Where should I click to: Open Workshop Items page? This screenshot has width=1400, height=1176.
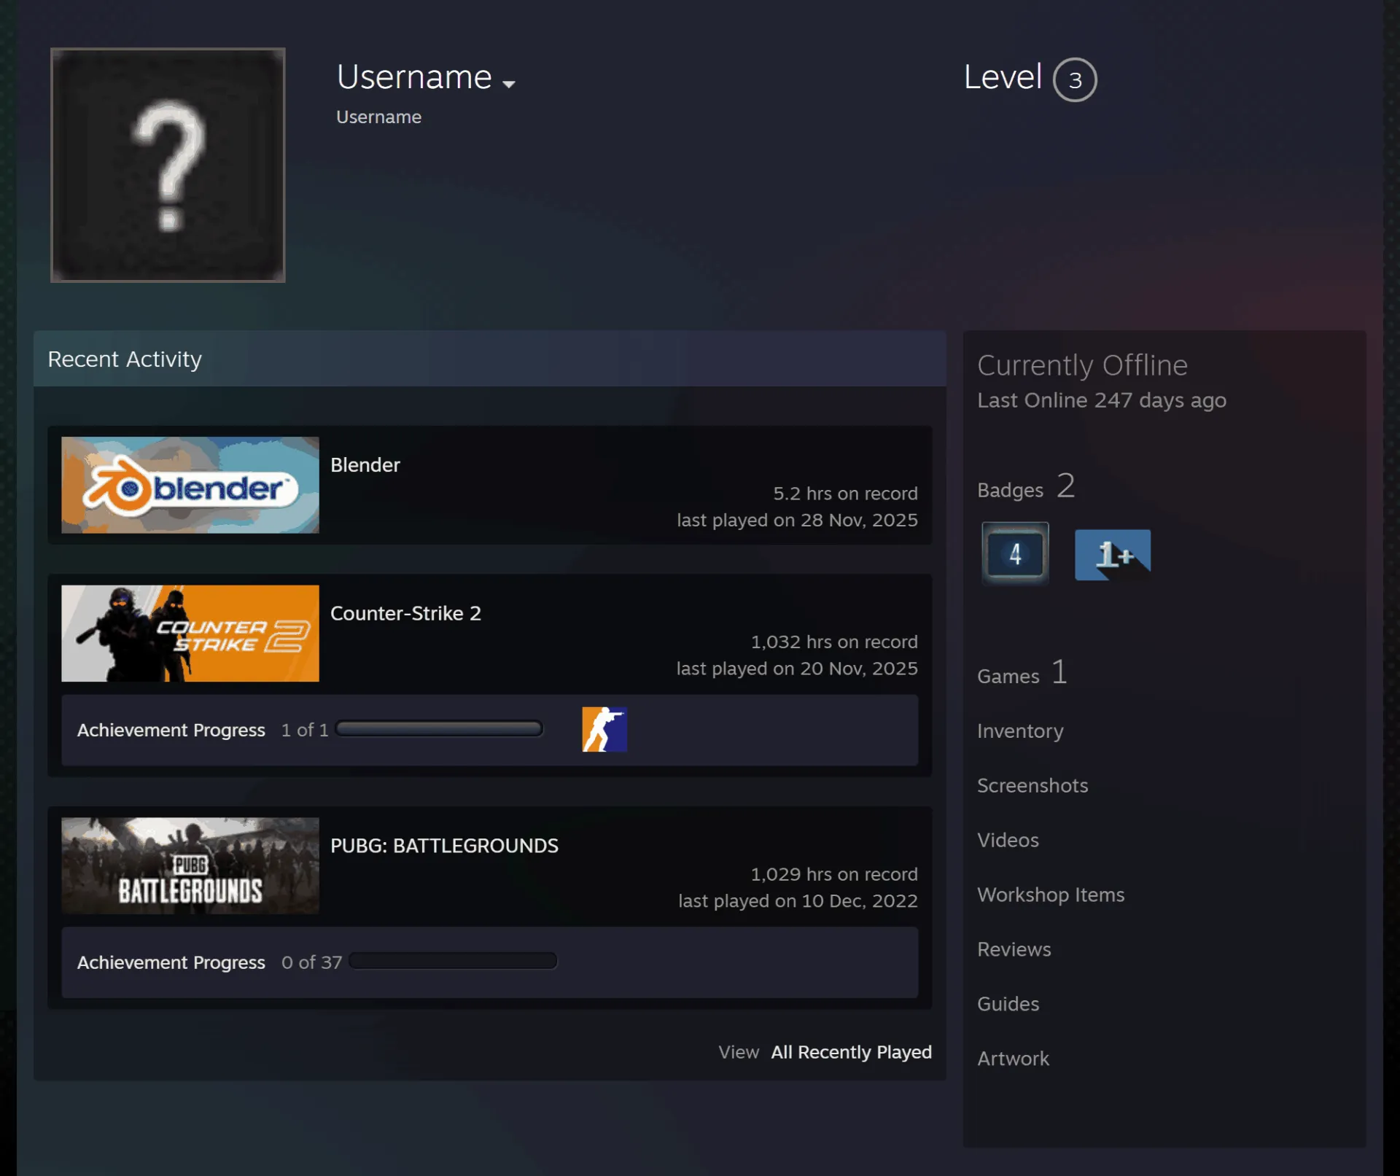coord(1051,895)
